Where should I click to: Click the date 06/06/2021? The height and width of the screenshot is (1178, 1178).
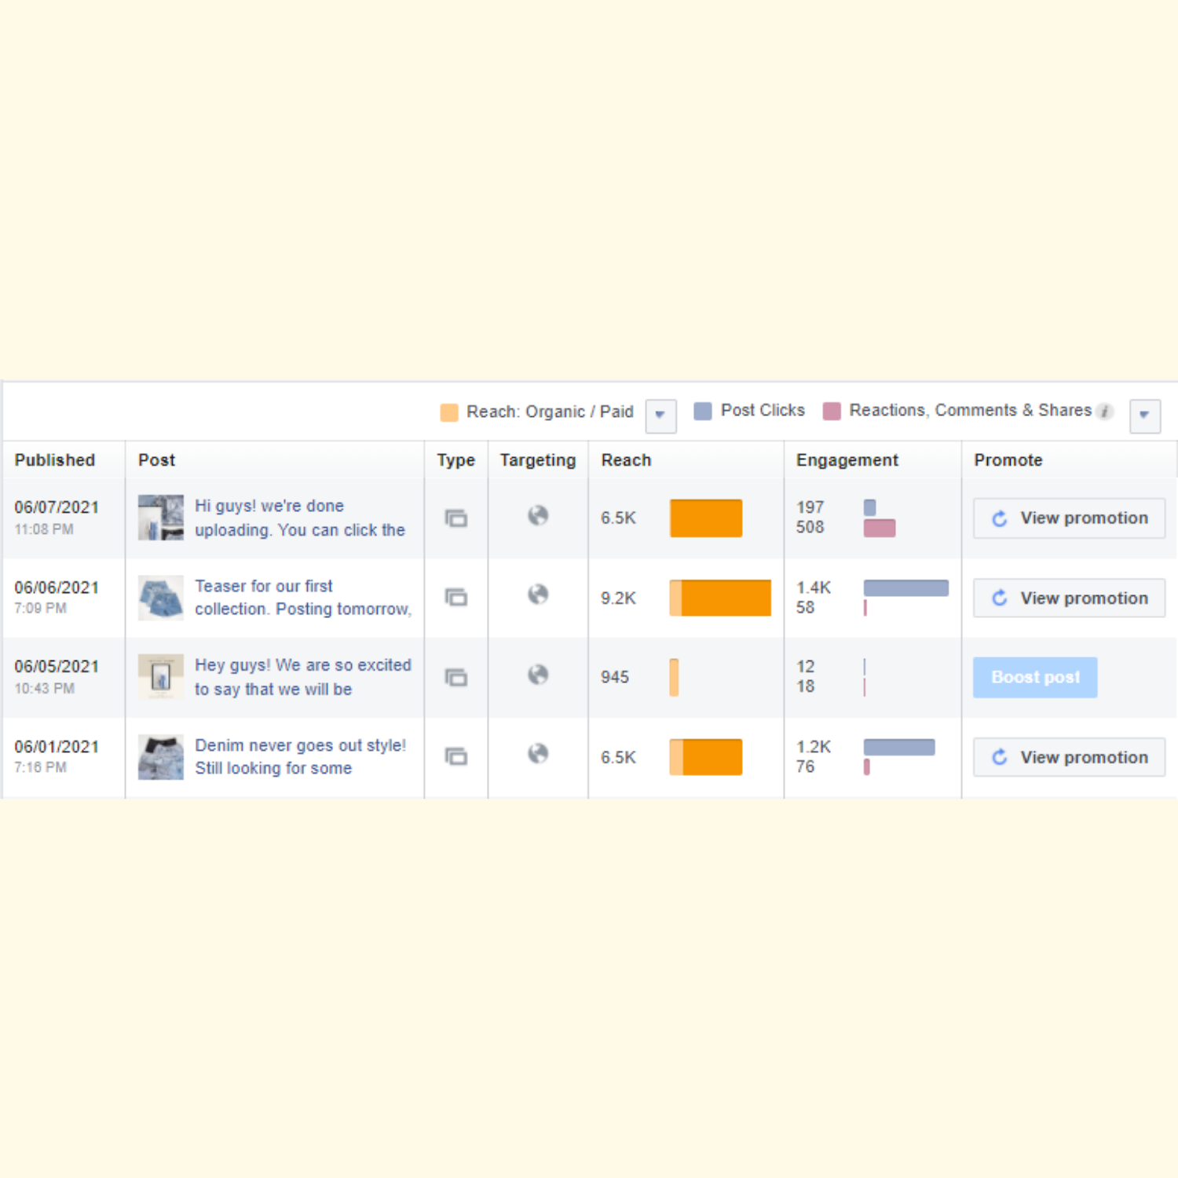click(57, 587)
